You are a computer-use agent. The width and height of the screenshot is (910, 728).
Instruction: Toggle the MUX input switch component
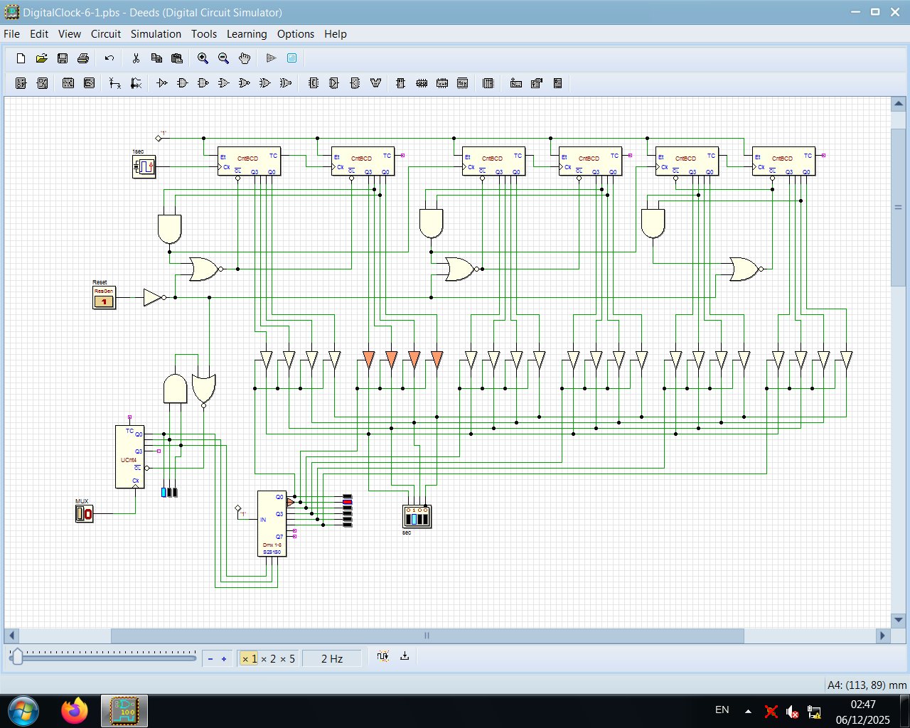coord(83,513)
